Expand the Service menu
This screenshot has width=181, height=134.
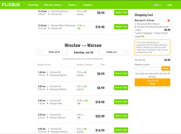[73, 5]
